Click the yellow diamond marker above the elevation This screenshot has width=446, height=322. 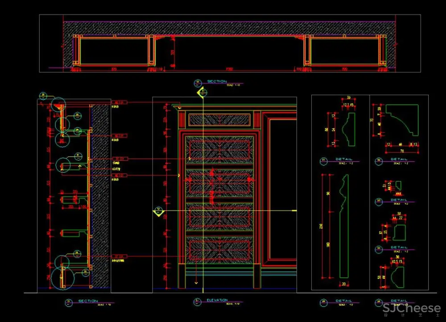(202, 92)
